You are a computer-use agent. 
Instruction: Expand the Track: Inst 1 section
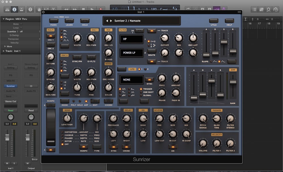3,51
